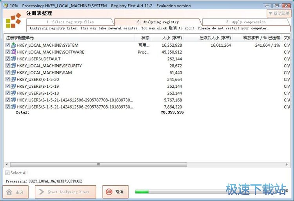
Task: Click the title bar application icon
Action: pos(6,5)
